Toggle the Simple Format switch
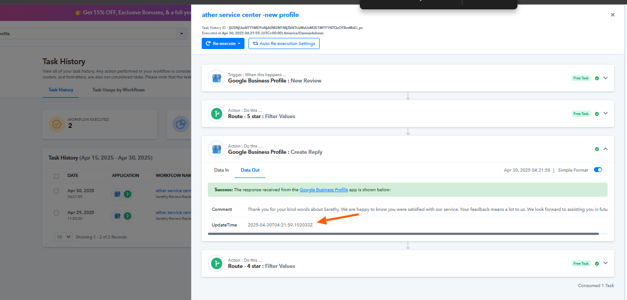Viewport: 627px width, 300px height. click(598, 170)
